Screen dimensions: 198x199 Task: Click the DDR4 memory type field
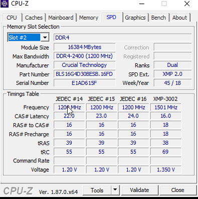[x=122, y=38]
